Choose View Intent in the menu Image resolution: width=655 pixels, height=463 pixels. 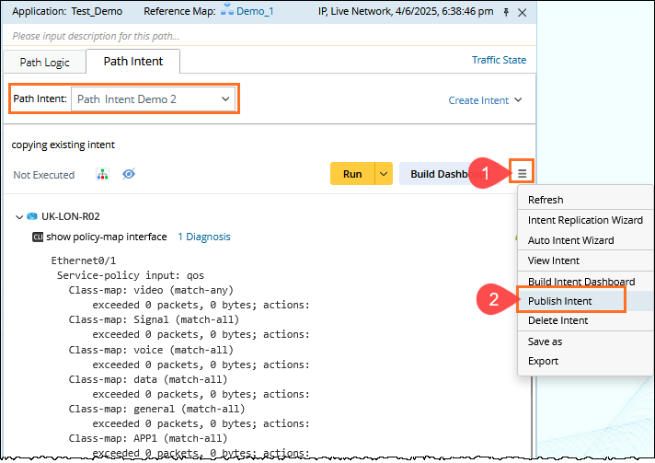point(554,260)
